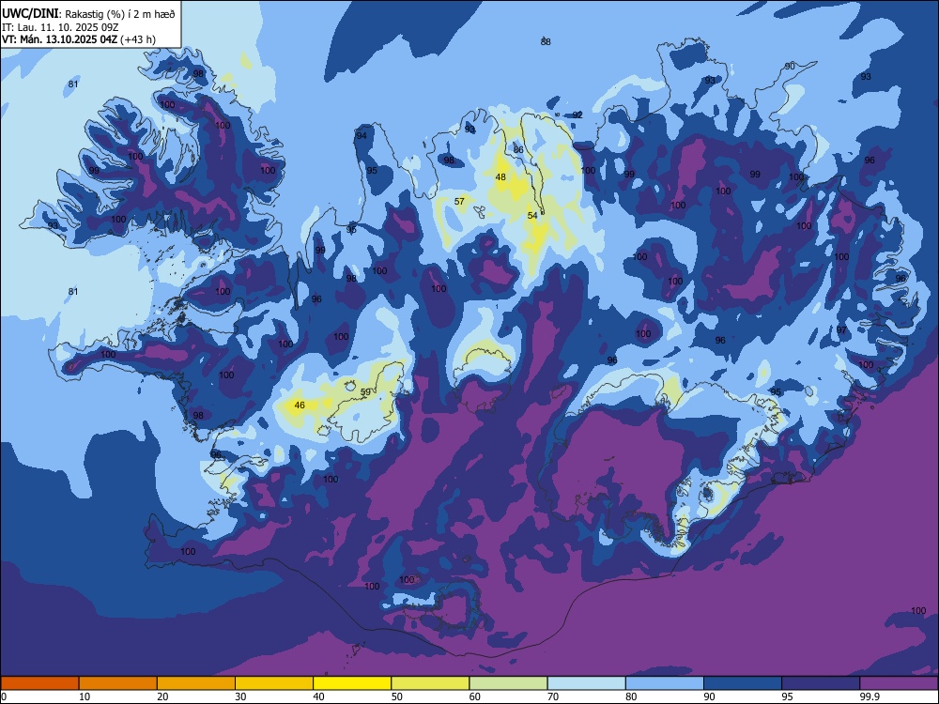Click the '80' legend tick label
This screenshot has width=939, height=704.
[631, 696]
